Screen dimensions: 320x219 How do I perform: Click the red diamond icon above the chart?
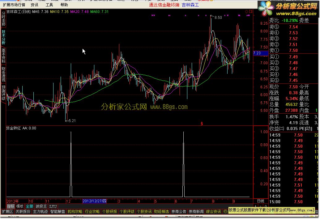tap(246, 11)
